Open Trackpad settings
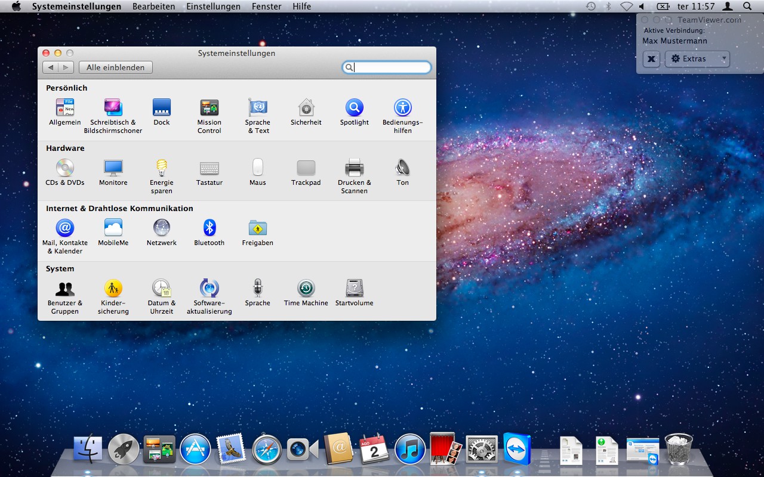The width and height of the screenshot is (764, 477). click(x=306, y=172)
